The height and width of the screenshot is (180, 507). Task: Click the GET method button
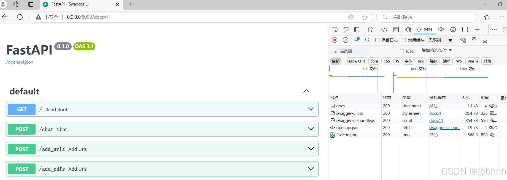[22, 109]
